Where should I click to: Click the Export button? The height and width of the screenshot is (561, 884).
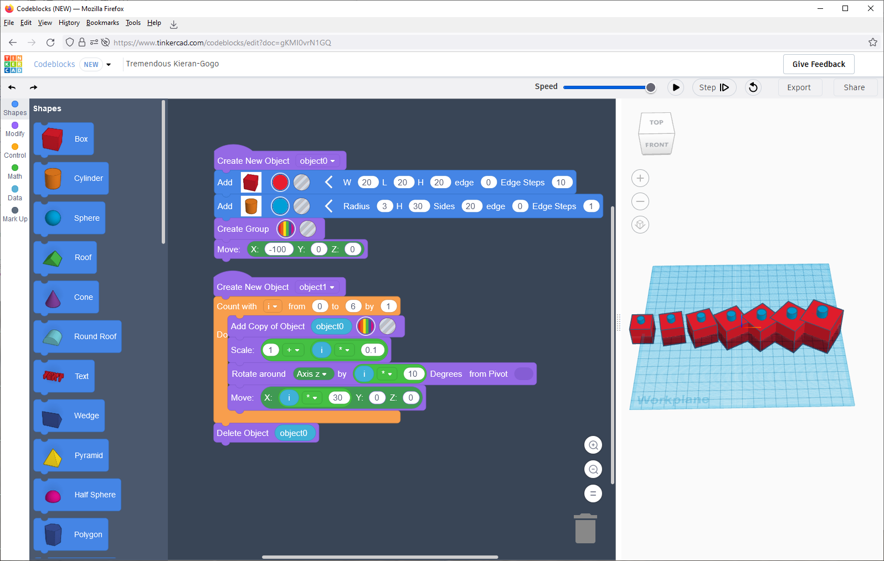coord(798,87)
